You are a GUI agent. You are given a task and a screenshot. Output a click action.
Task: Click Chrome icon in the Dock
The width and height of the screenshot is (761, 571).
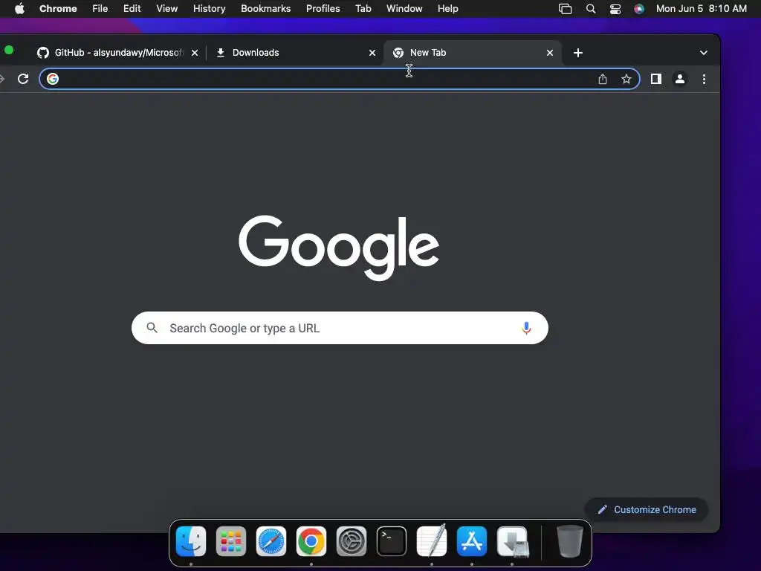pyautogui.click(x=311, y=541)
